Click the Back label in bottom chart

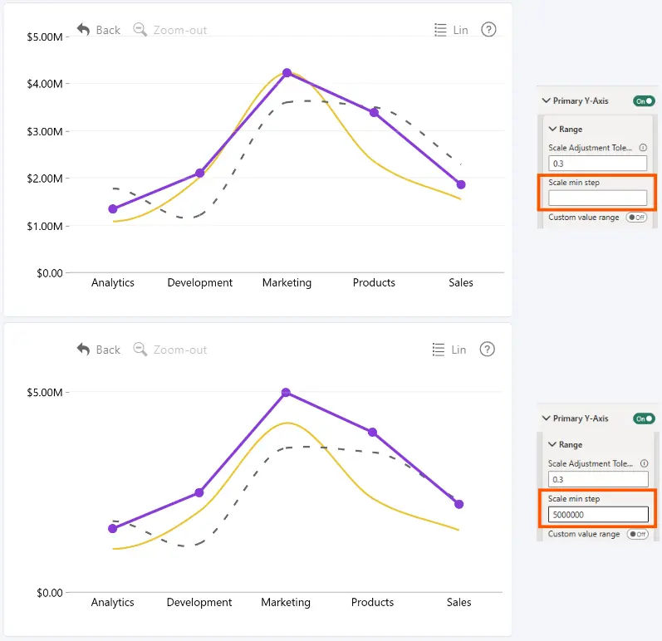(x=108, y=350)
